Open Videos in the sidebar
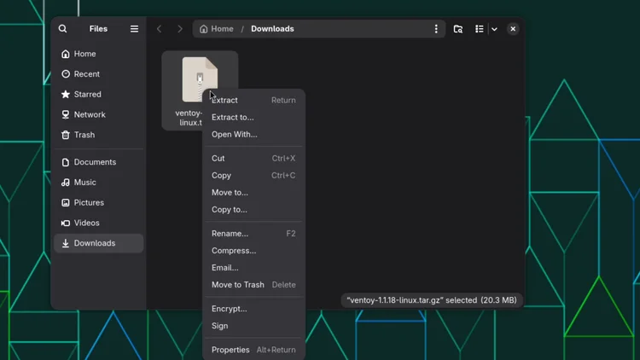The image size is (640, 360). pyautogui.click(x=98, y=223)
